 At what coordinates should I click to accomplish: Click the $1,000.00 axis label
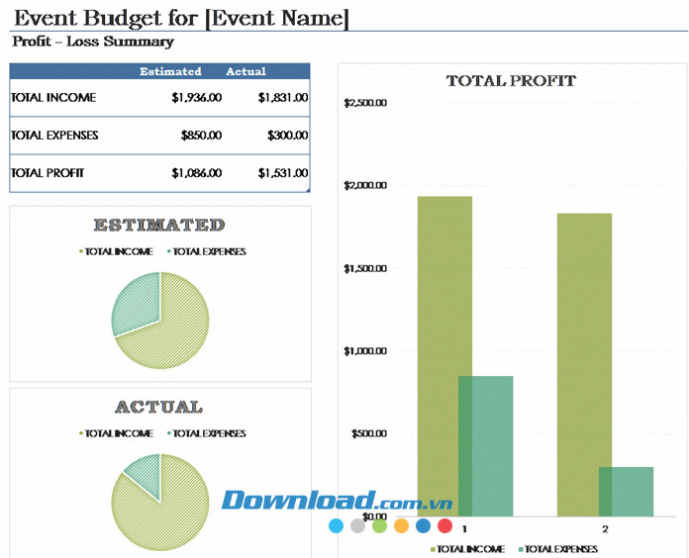pos(365,351)
